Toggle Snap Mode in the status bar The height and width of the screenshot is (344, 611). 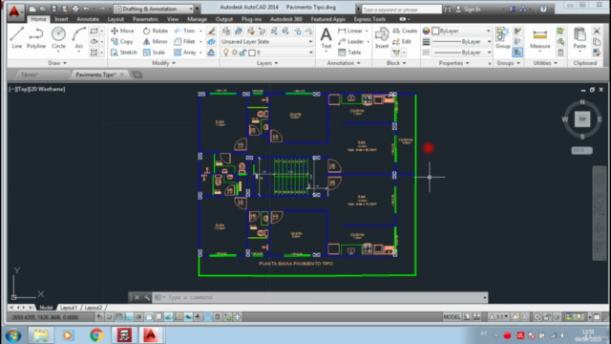point(110,317)
